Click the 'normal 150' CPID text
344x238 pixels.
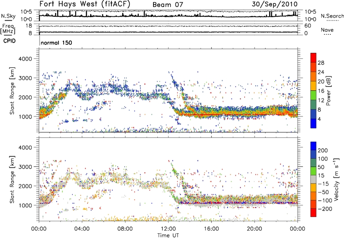point(56,43)
